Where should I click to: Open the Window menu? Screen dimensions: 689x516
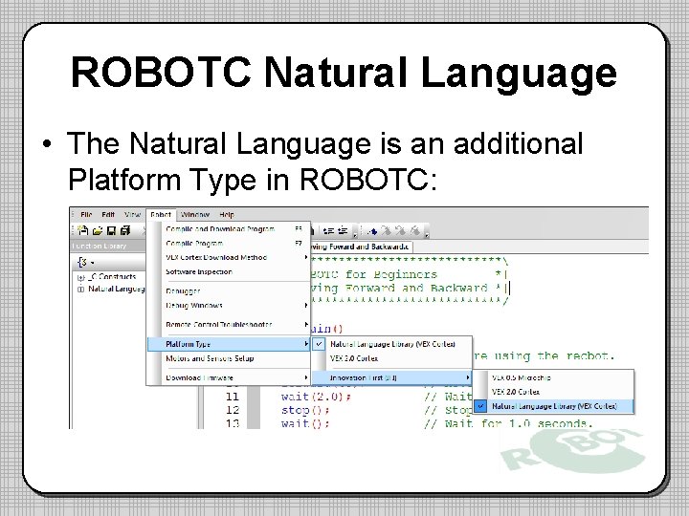click(195, 215)
